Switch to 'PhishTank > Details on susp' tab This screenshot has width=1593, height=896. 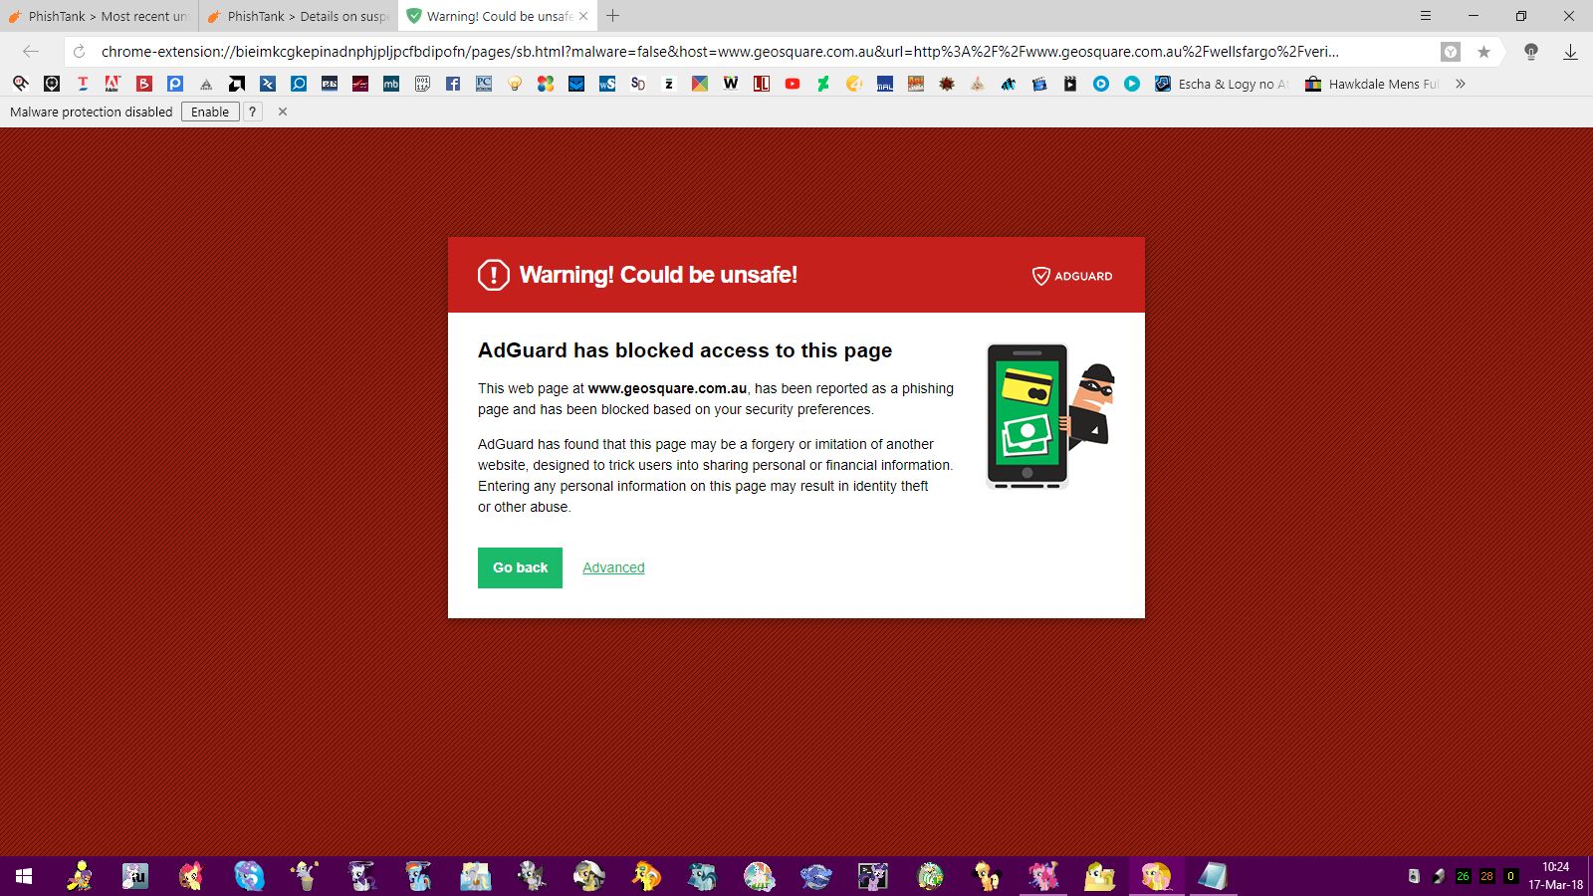[299, 16]
